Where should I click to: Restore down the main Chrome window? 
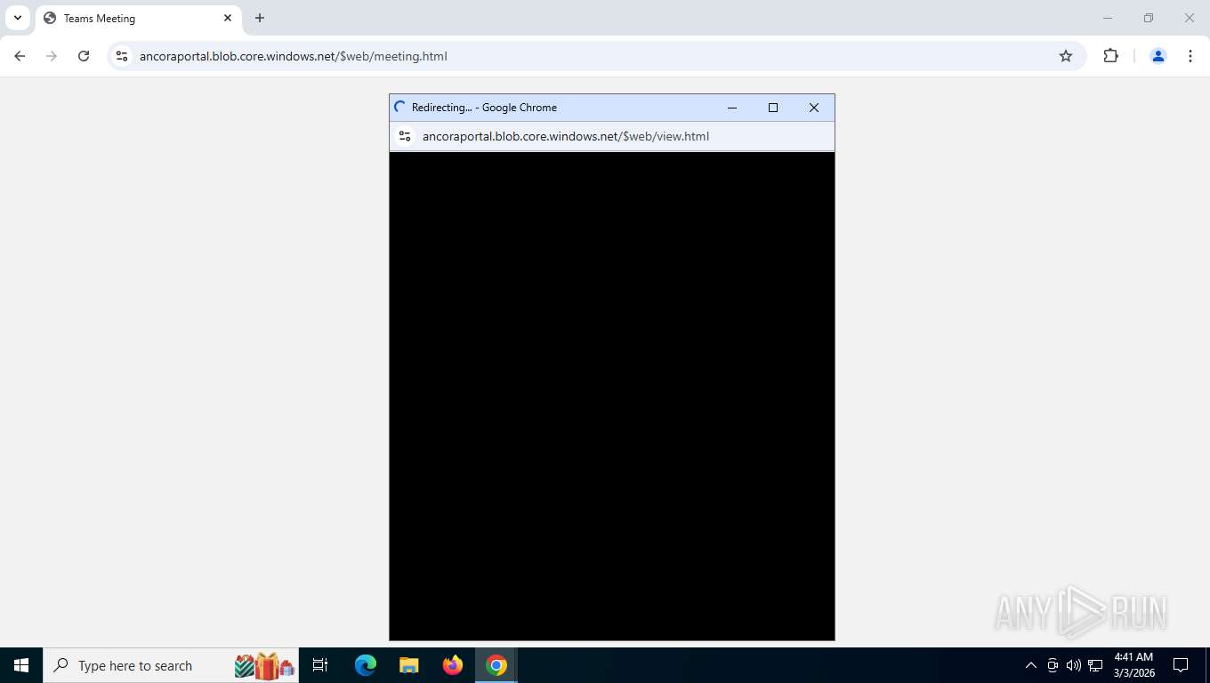click(1149, 18)
